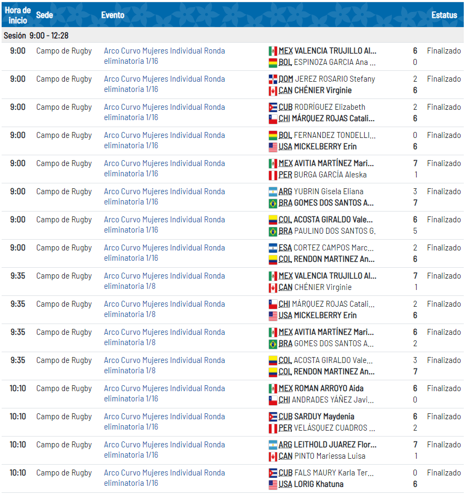Select the Estatus column header
The image size is (467, 495).
[x=444, y=15]
